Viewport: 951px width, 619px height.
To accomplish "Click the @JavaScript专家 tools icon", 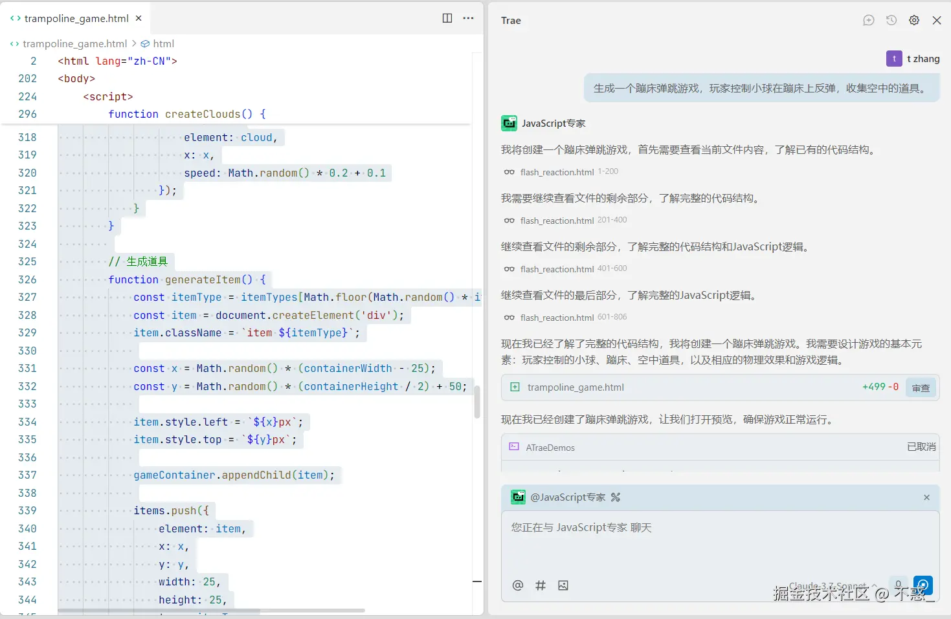I will click(616, 497).
